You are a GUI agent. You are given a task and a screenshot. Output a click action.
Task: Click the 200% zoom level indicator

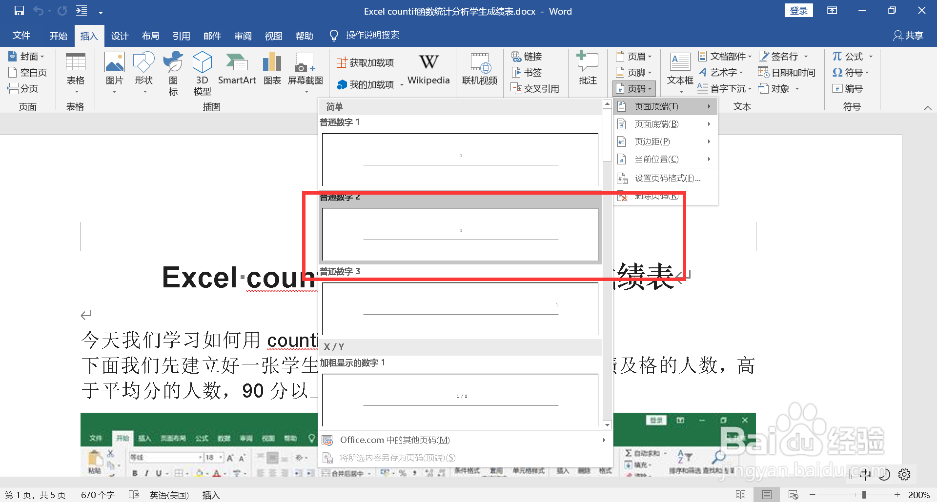point(919,495)
